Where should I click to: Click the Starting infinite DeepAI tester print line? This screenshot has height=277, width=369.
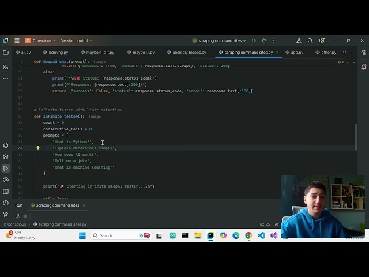[99, 186]
